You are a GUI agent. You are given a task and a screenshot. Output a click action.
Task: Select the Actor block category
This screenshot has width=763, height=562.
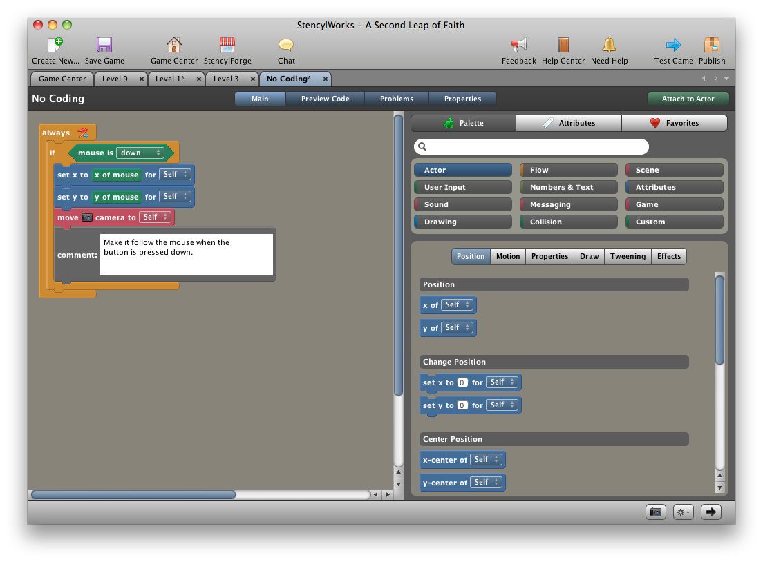click(463, 170)
